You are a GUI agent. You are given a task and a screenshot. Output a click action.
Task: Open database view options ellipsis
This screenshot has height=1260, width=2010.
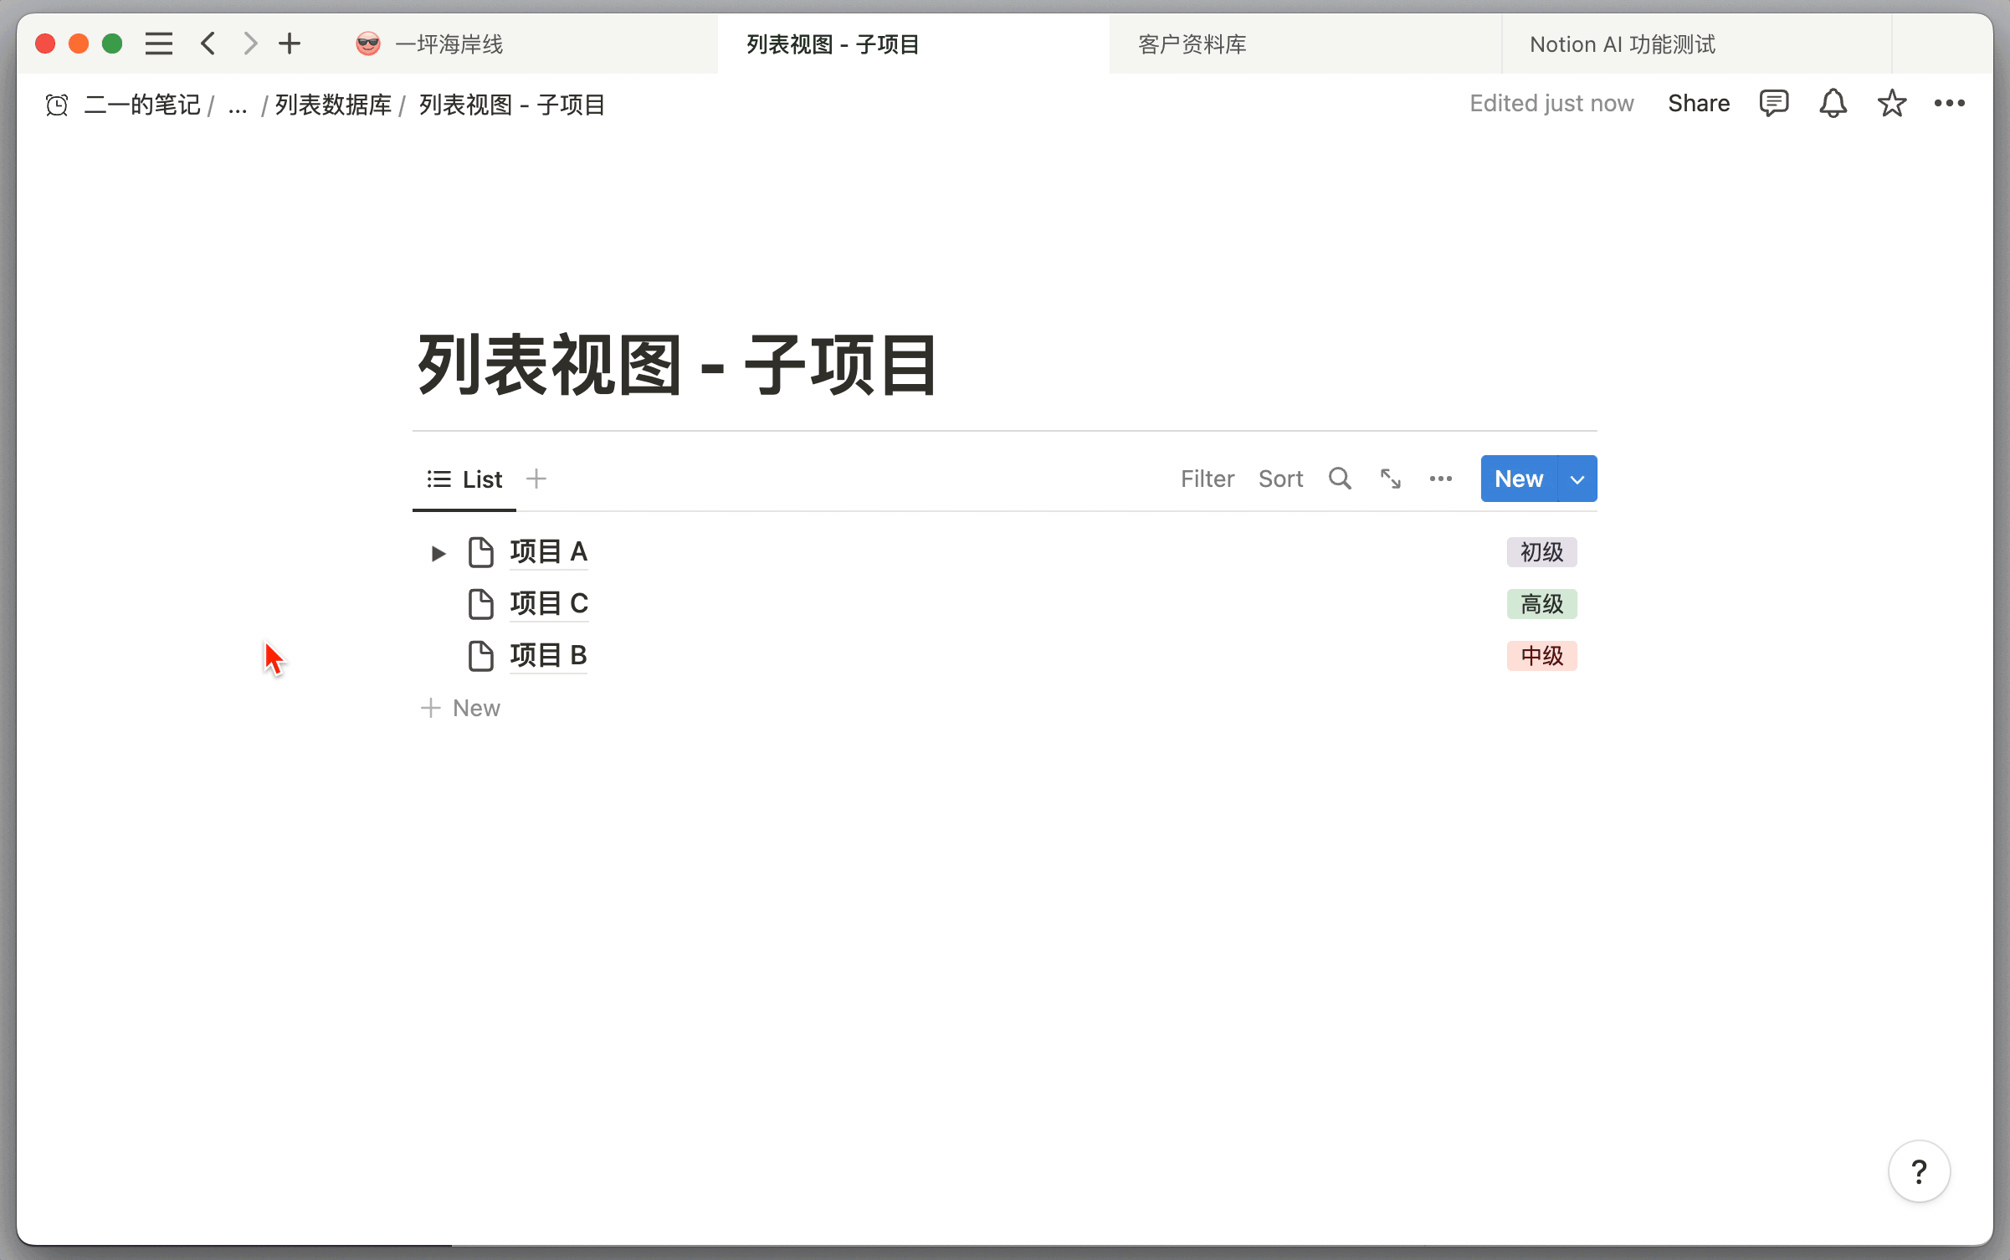[1441, 479]
